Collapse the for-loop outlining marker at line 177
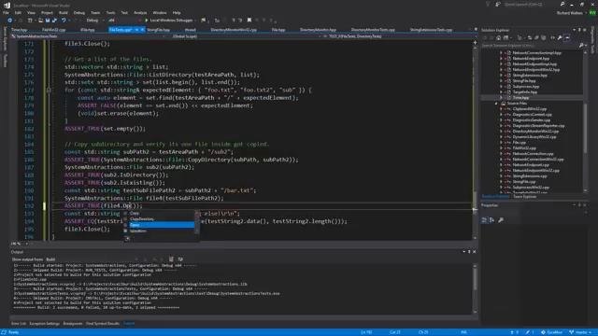This screenshot has height=336, width=598. click(49, 90)
